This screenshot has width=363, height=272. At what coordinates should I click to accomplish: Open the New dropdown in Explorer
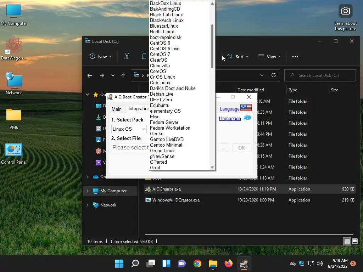101,56
